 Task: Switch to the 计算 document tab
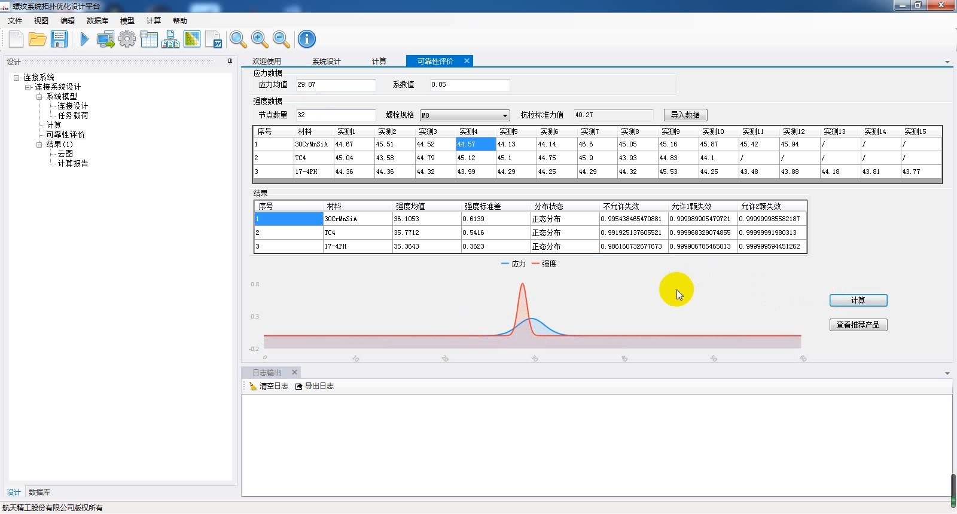(x=379, y=61)
